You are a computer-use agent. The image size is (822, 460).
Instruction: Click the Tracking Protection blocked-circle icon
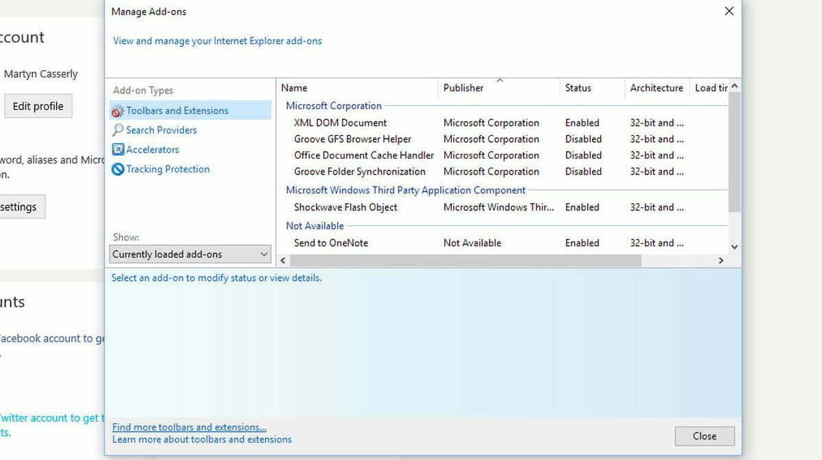tap(118, 169)
